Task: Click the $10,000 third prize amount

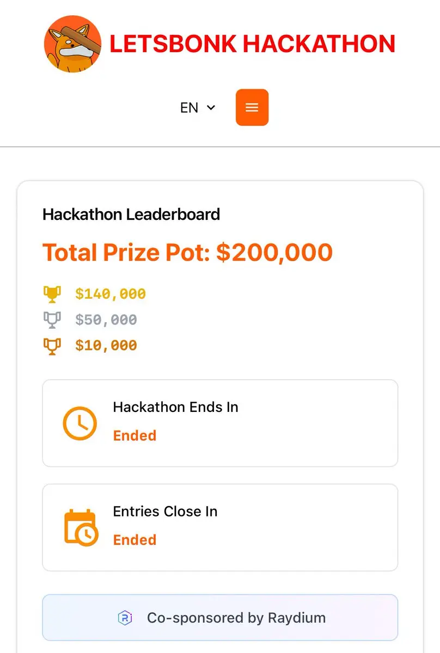Action: tap(106, 346)
